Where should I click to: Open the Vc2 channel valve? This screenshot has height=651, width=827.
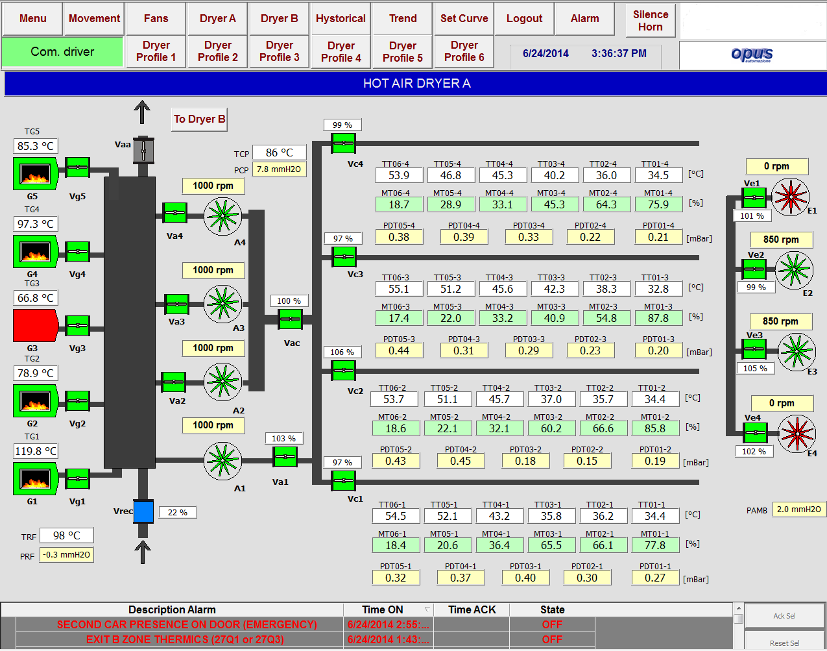coord(343,371)
